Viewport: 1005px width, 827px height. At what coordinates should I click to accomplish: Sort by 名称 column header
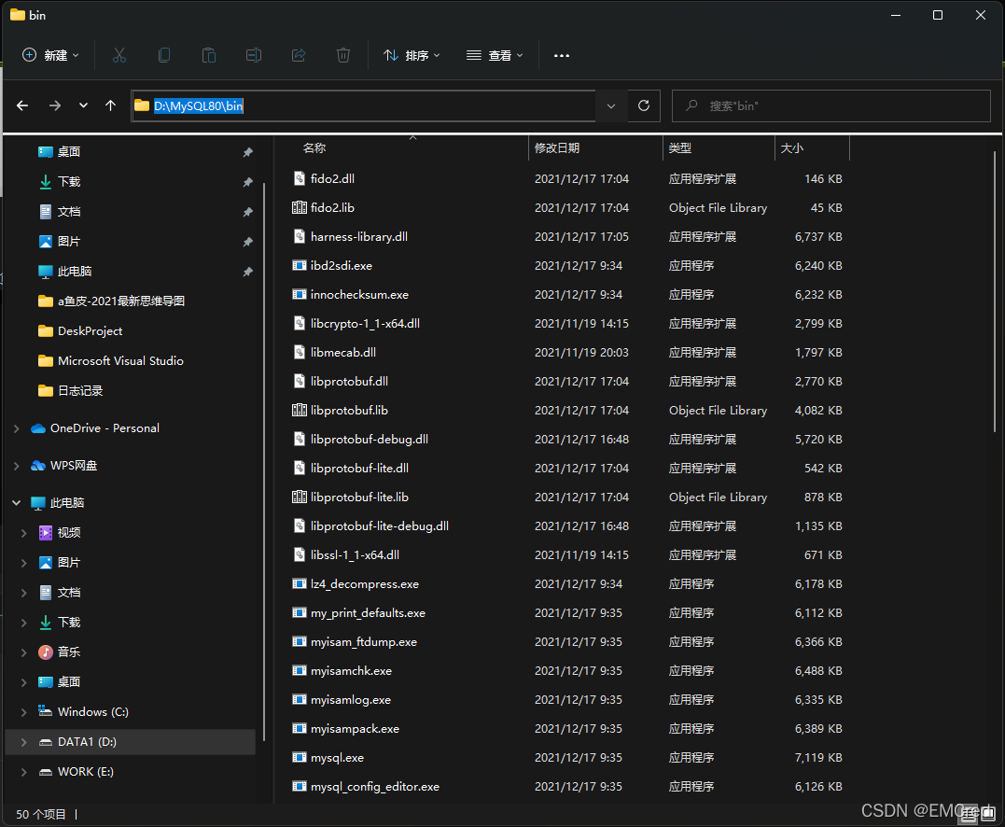(314, 148)
